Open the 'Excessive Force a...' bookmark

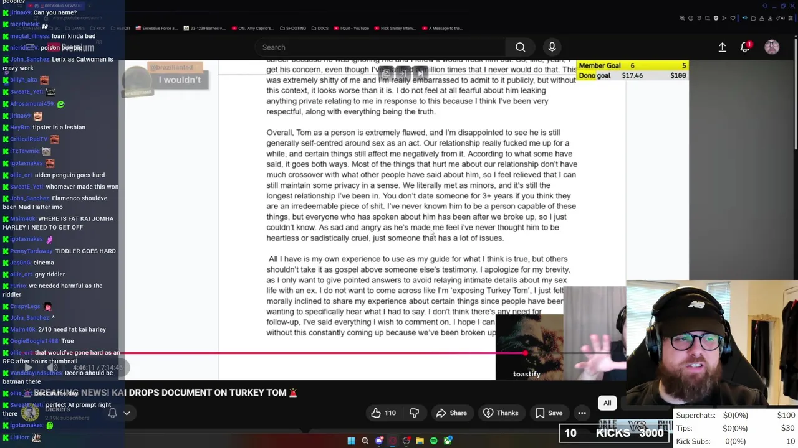click(x=156, y=28)
